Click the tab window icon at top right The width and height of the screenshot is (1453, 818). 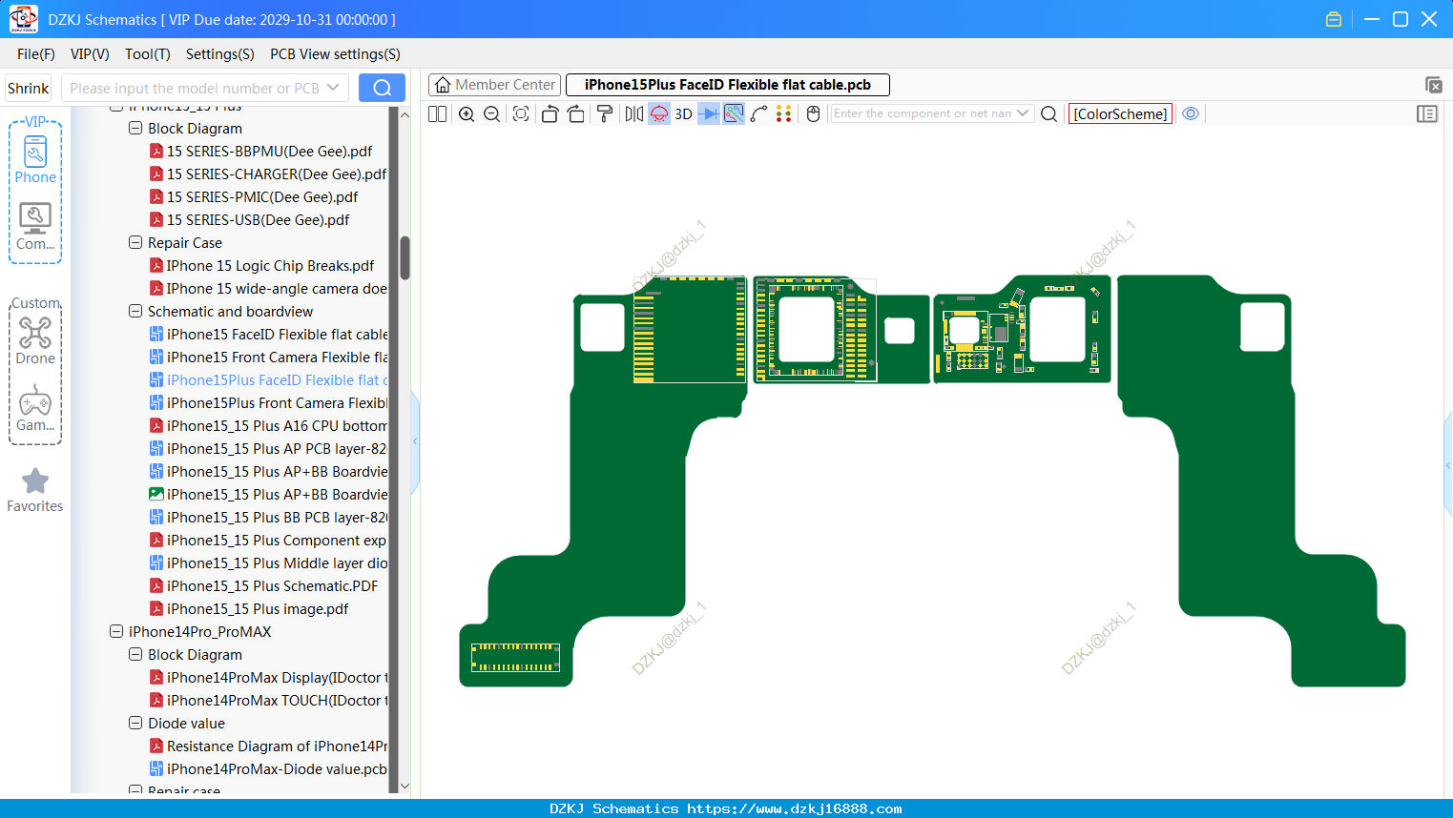[x=1433, y=85]
